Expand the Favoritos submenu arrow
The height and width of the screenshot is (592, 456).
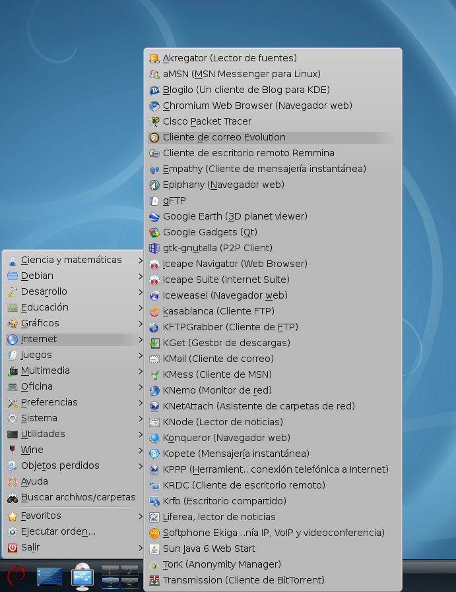[x=140, y=516]
